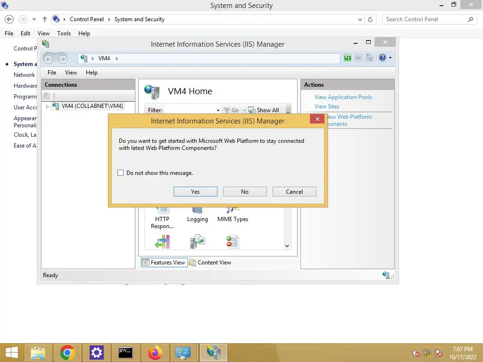Open IIS Manager Help menu
483x362 pixels.
(92, 72)
